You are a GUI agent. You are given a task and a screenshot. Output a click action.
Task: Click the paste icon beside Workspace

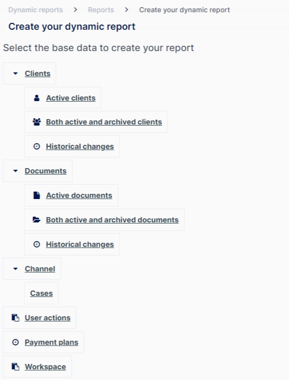15,367
